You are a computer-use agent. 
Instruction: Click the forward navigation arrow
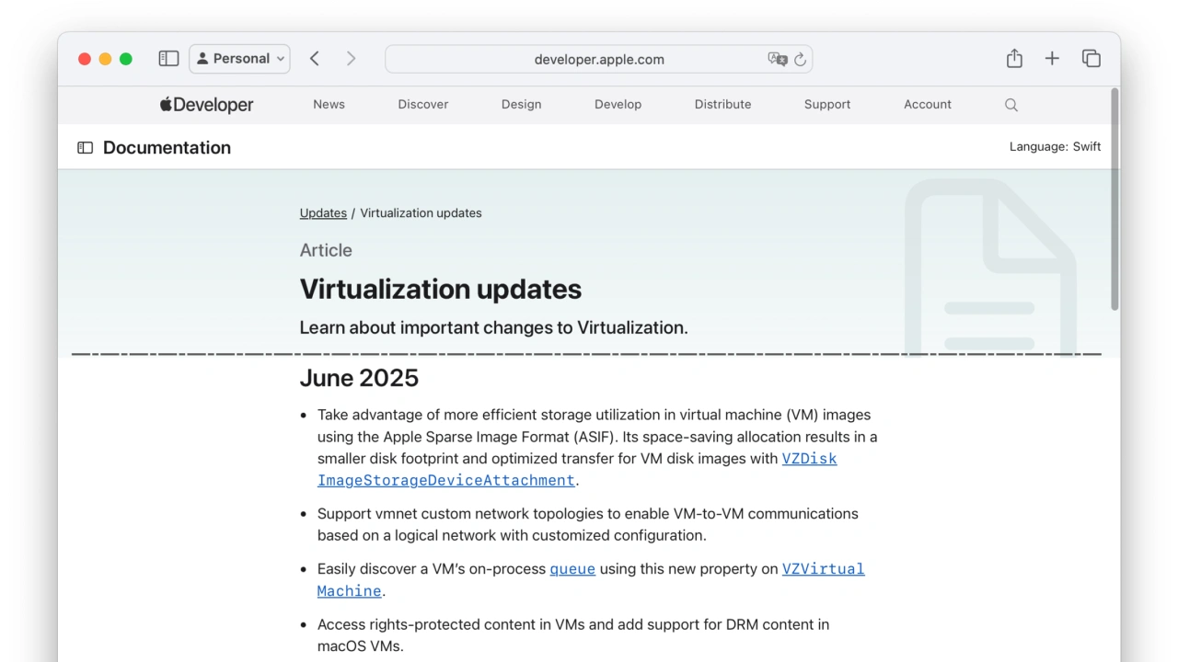click(x=351, y=59)
